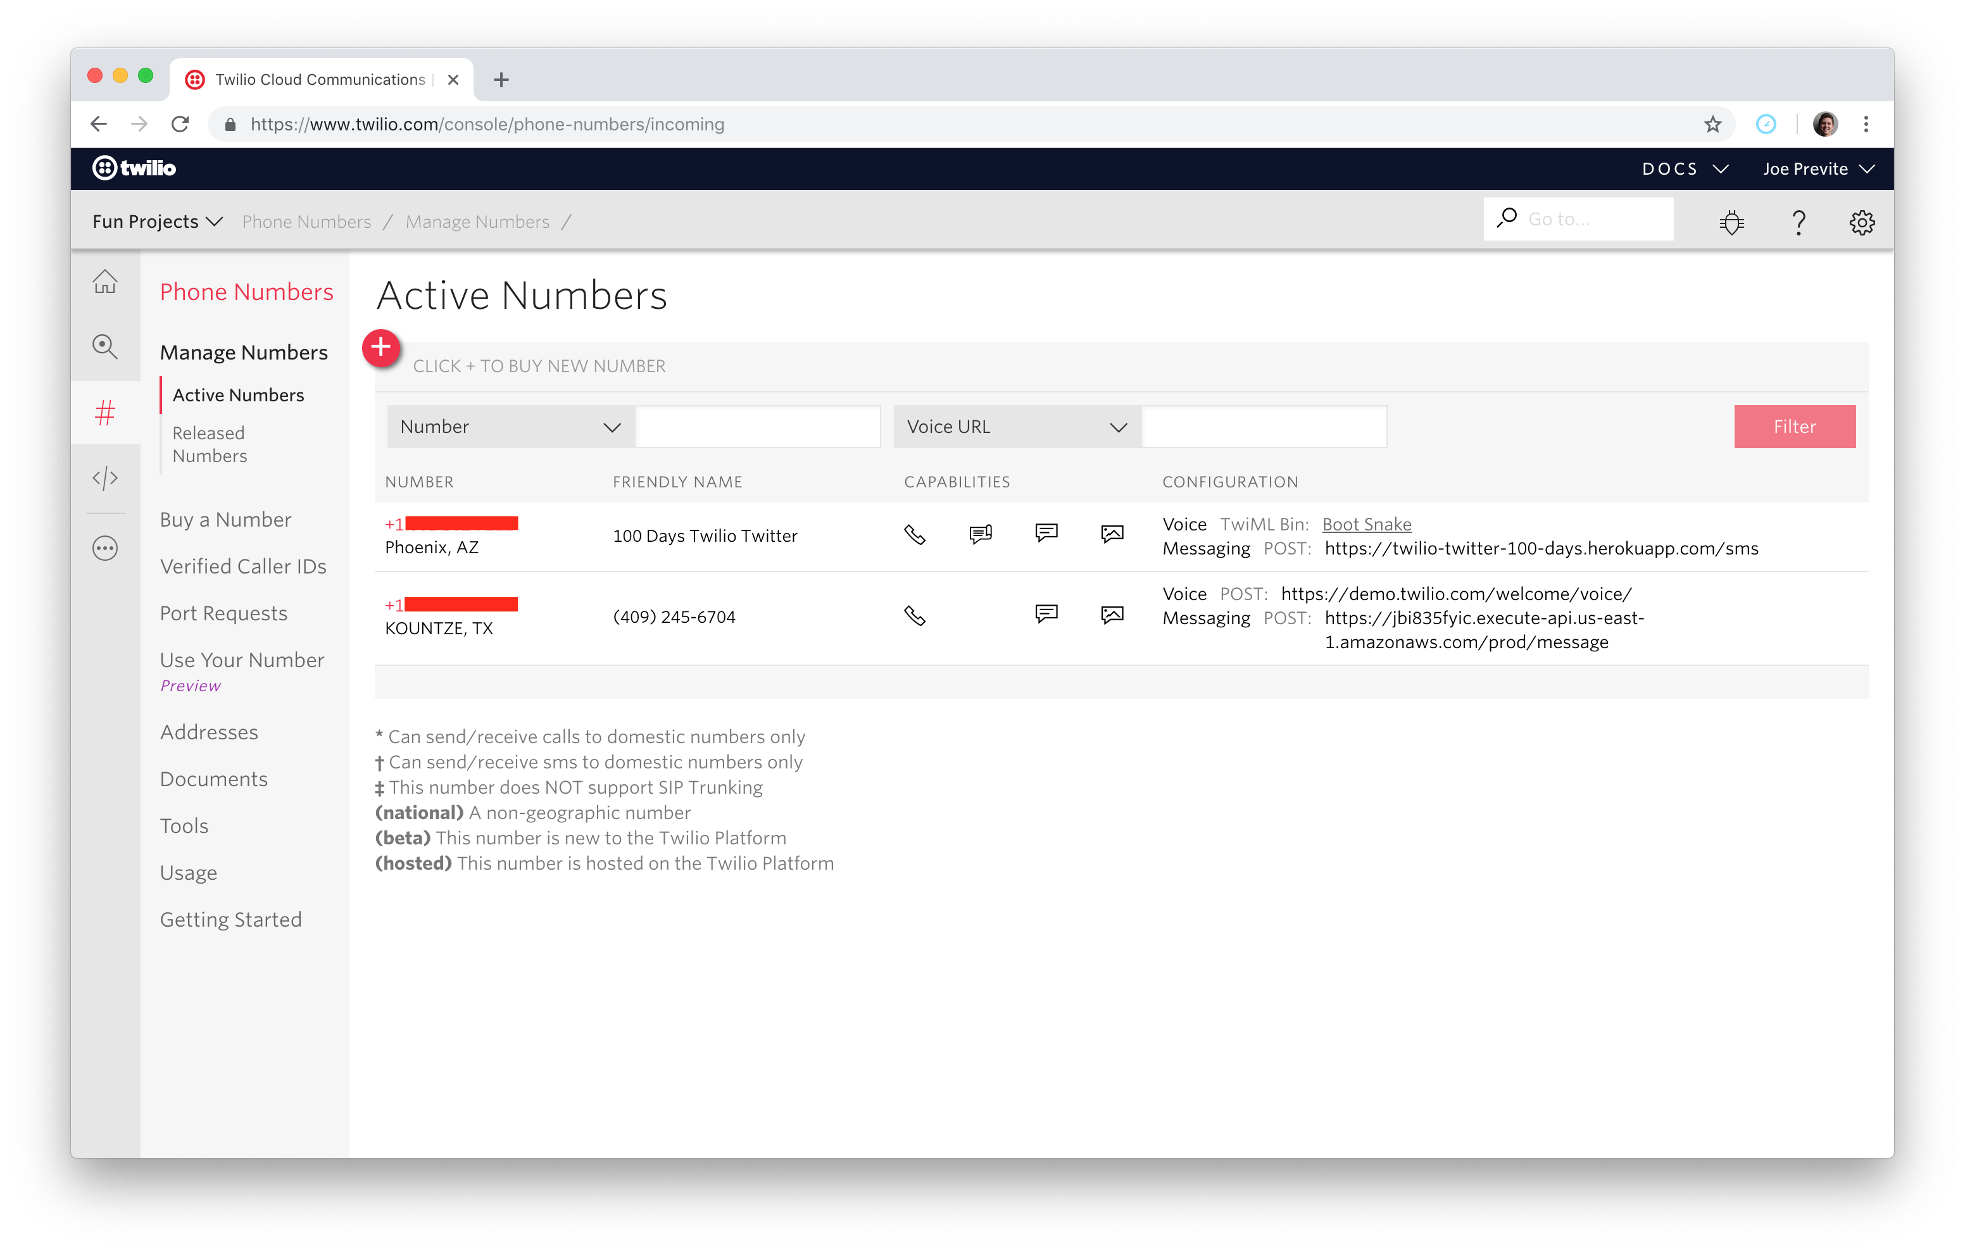Click Filter button for active numbers
1965x1252 pixels.
(1795, 425)
